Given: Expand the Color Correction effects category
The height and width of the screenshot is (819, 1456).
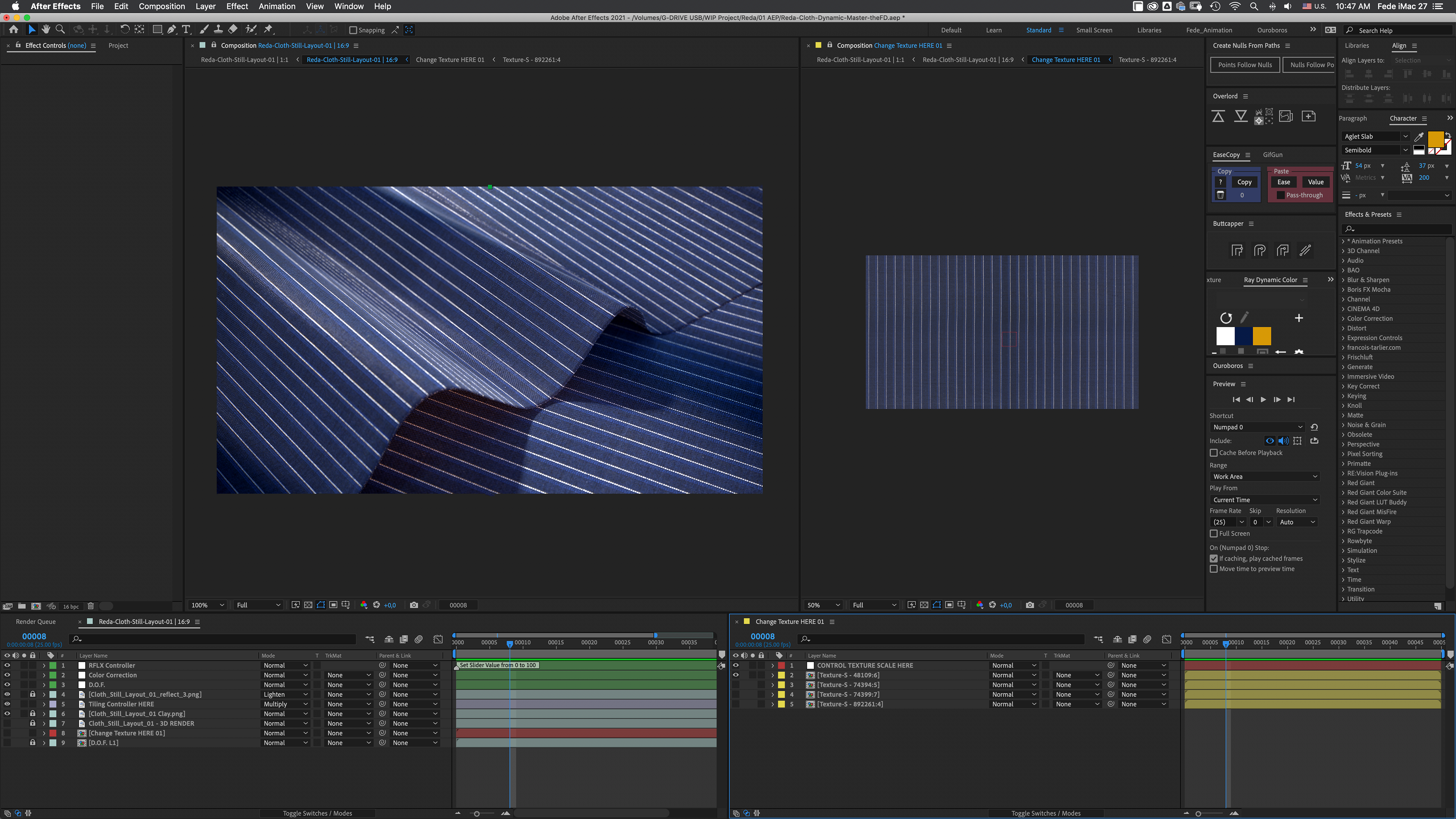Looking at the screenshot, I should (x=1343, y=318).
